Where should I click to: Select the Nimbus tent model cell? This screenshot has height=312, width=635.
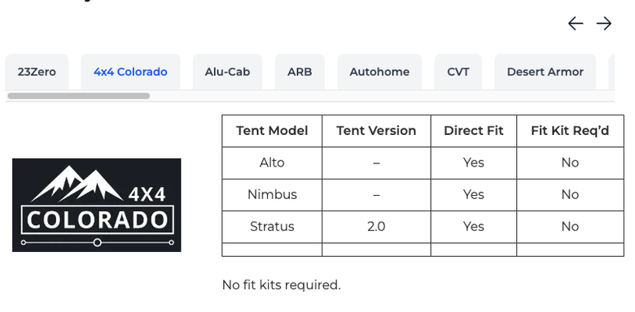(x=272, y=195)
